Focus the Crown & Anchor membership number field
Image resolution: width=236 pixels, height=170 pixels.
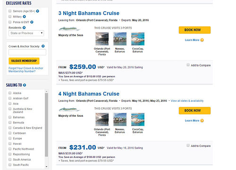coord(27,52)
